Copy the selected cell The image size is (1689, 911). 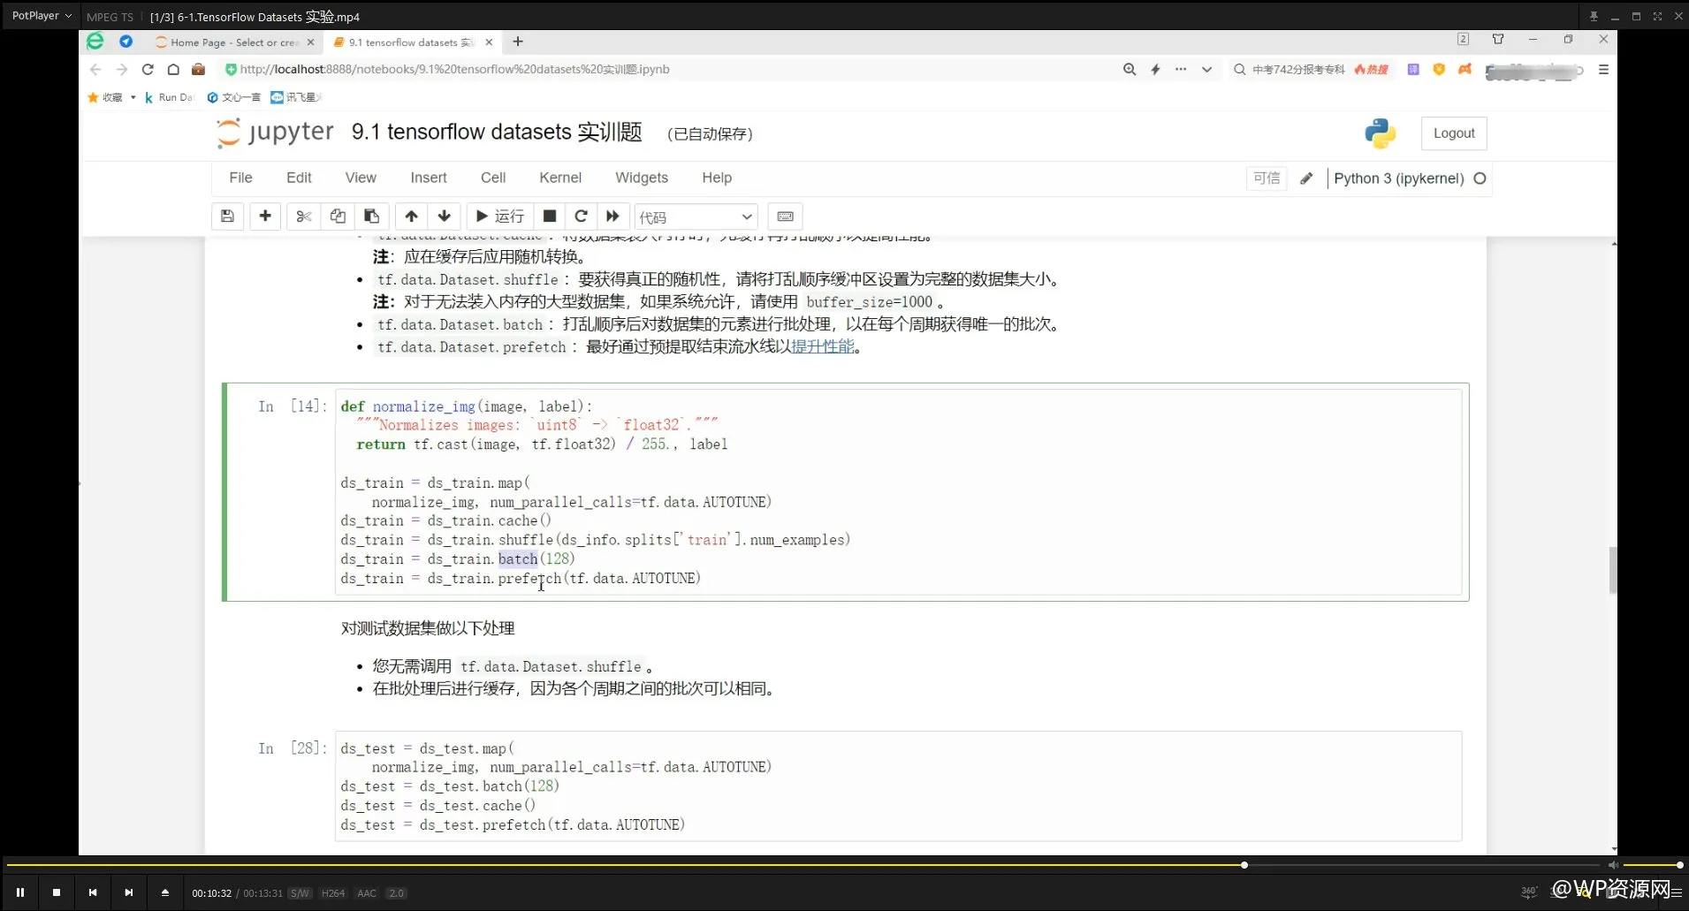[x=337, y=216]
